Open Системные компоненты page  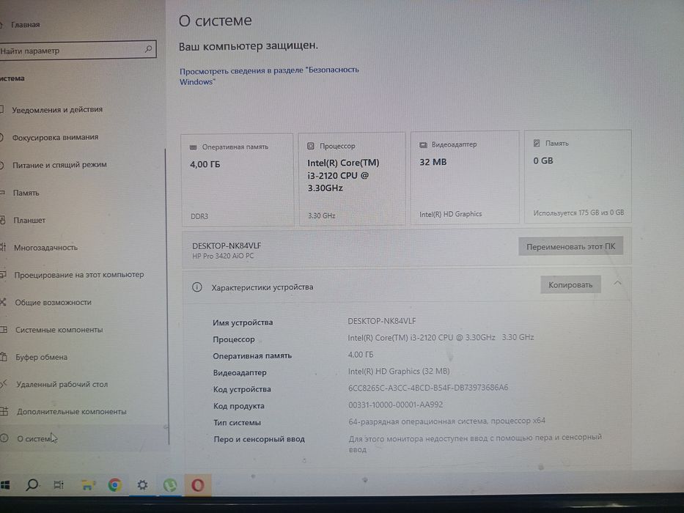[59, 330]
